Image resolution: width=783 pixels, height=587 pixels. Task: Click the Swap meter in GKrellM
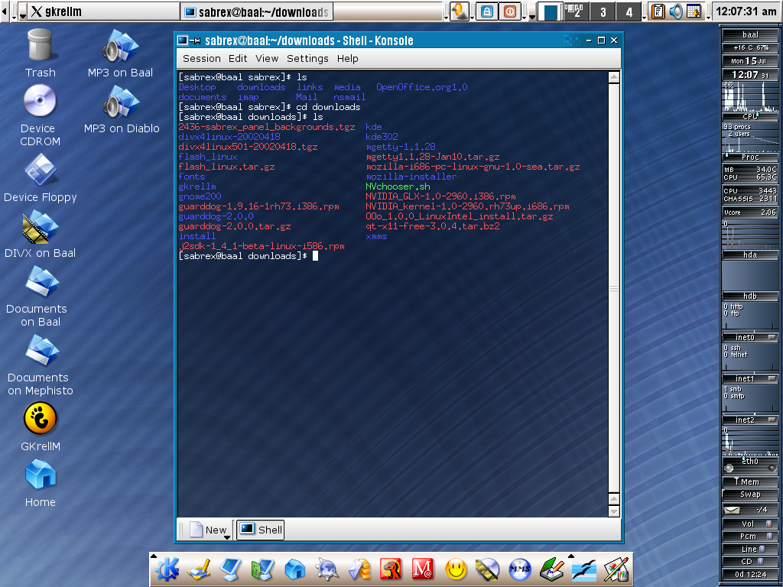click(751, 495)
